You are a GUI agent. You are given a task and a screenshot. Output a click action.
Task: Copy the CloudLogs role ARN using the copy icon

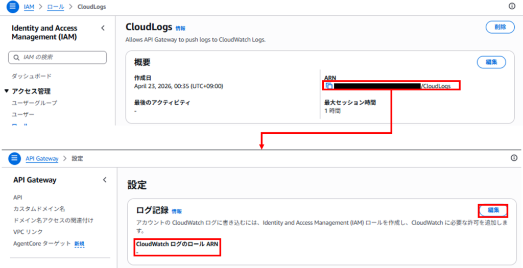pos(329,86)
